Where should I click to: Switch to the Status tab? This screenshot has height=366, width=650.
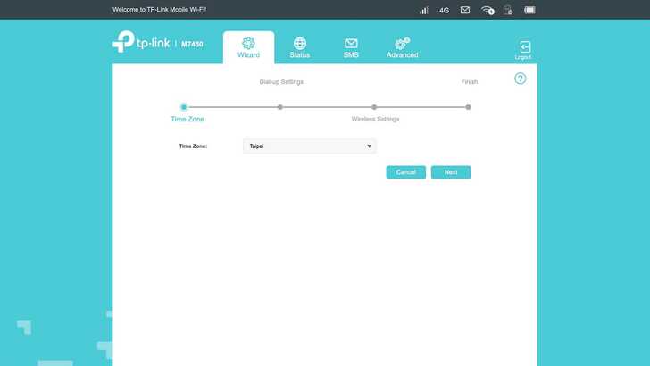tap(299, 47)
